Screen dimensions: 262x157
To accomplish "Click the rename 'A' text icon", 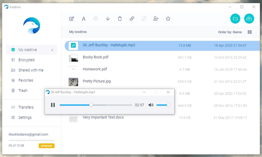I will tap(84, 19).
